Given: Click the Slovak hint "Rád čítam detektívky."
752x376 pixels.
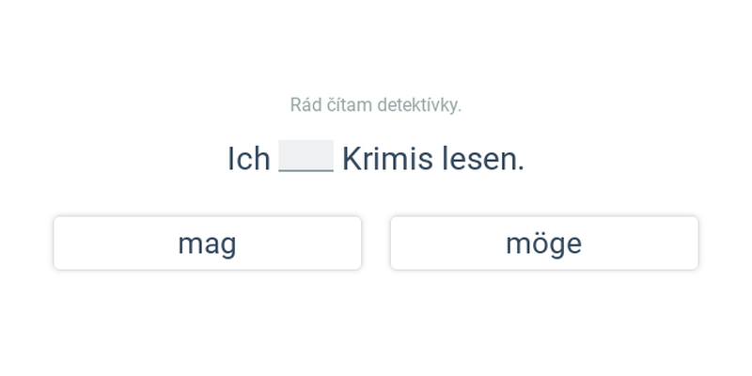Looking at the screenshot, I should coord(375,105).
